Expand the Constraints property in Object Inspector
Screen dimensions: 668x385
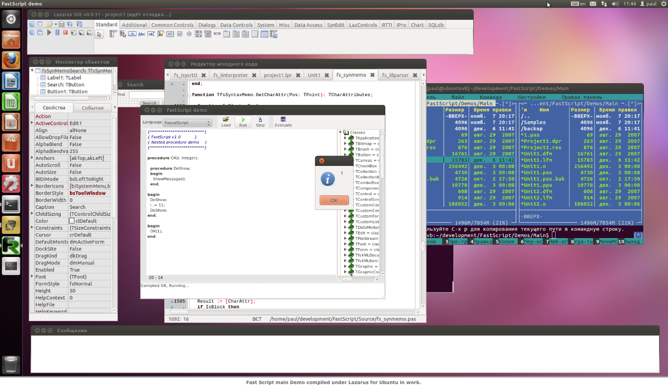click(32, 228)
